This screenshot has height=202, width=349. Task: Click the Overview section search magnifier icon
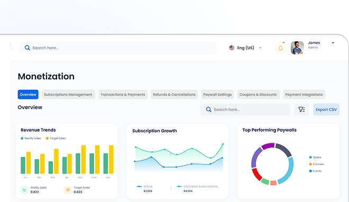pyautogui.click(x=208, y=109)
